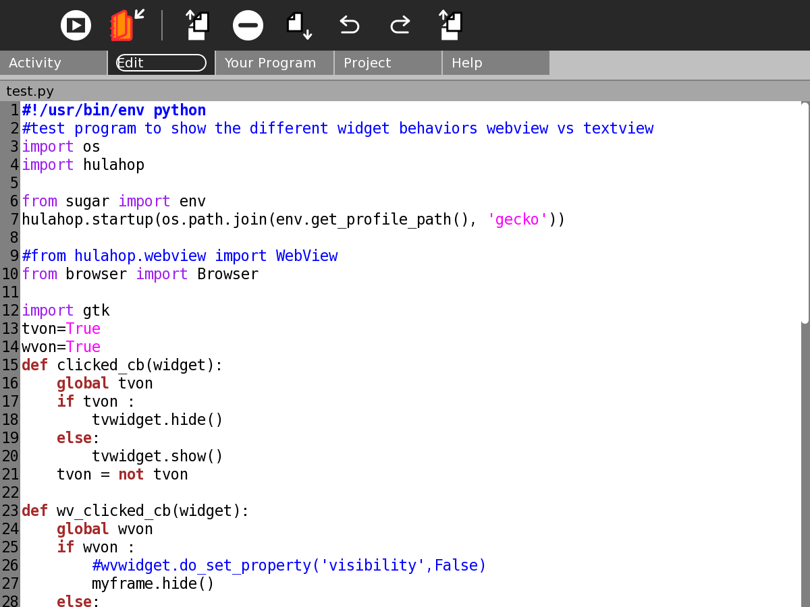
Task: Click the copy icon right of redo
Action: click(450, 26)
